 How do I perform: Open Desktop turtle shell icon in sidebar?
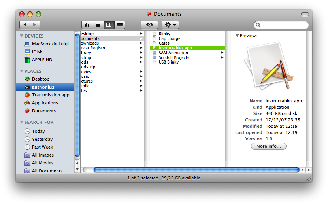tap(27, 79)
